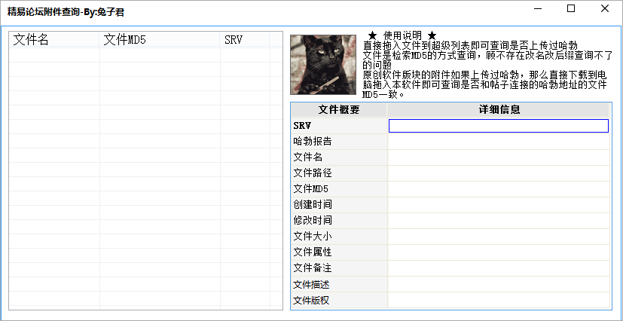Image resolution: width=623 pixels, height=321 pixels.
Task: Click the 哈勃报告 detail value cell
Action: (498, 142)
